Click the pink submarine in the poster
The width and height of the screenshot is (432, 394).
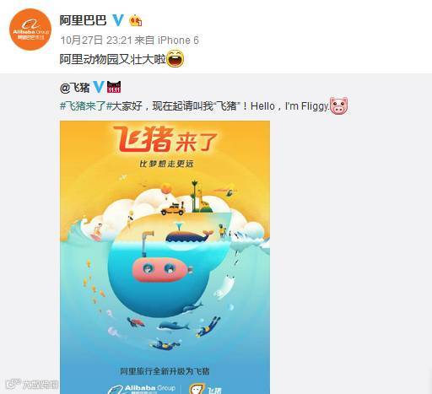(162, 269)
